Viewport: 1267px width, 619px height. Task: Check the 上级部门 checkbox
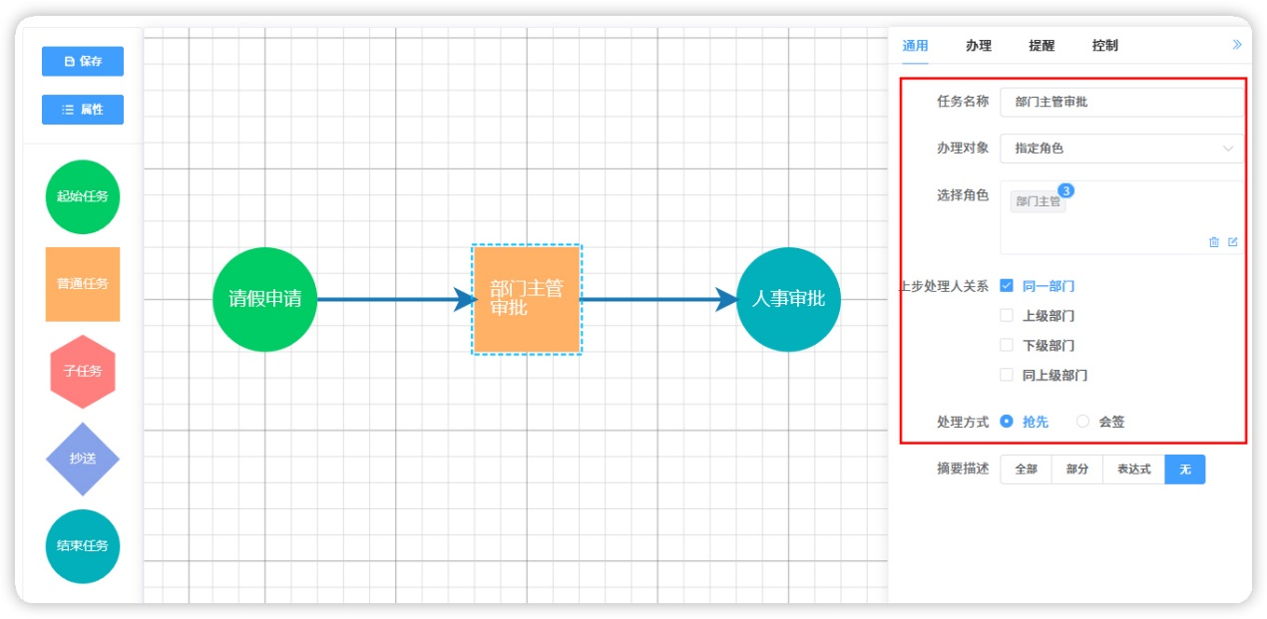coord(1007,316)
